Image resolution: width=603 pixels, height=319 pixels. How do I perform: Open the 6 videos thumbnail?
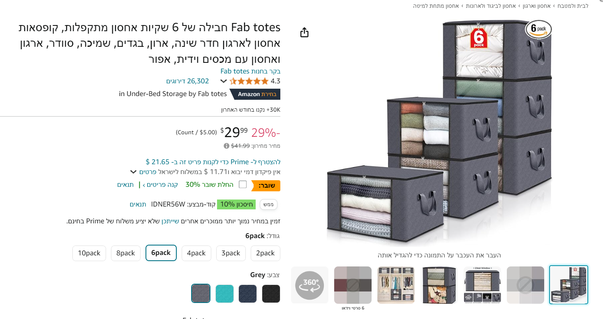point(353,285)
